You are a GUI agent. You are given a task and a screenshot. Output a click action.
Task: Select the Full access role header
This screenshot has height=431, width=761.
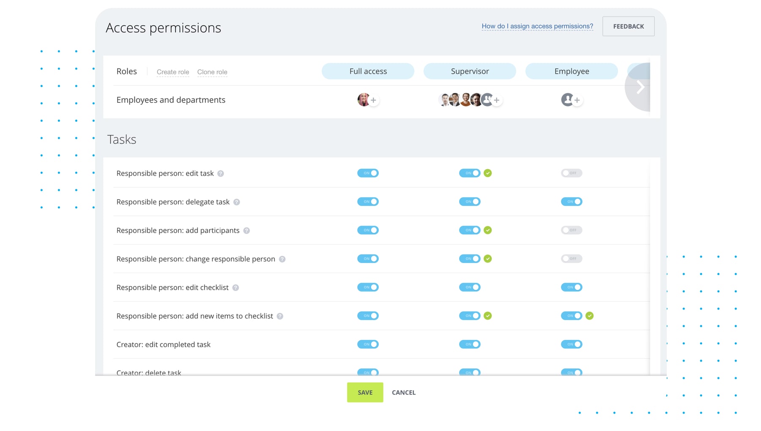[368, 71]
